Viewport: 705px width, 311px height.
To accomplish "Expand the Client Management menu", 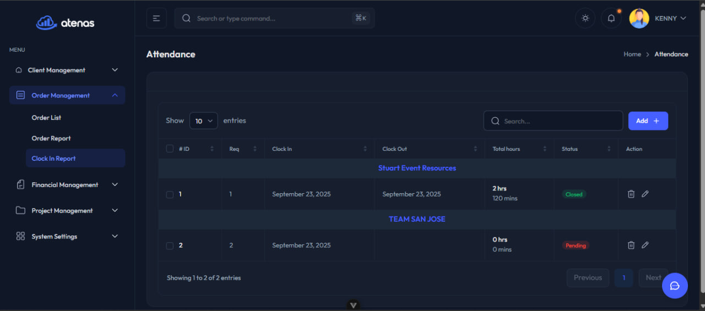I will tap(67, 70).
